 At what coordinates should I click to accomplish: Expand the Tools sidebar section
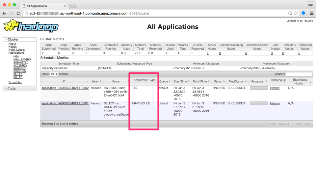[x=6, y=89]
